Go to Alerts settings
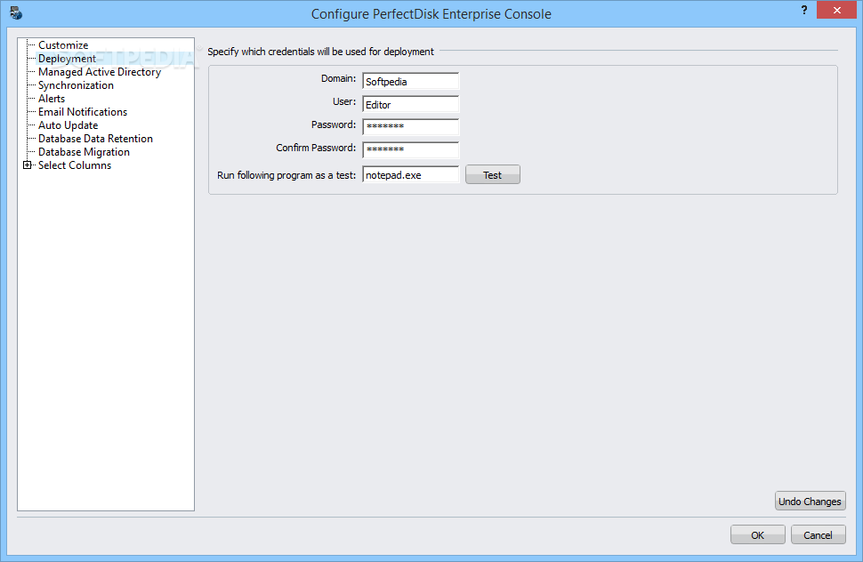863x562 pixels. [x=52, y=99]
